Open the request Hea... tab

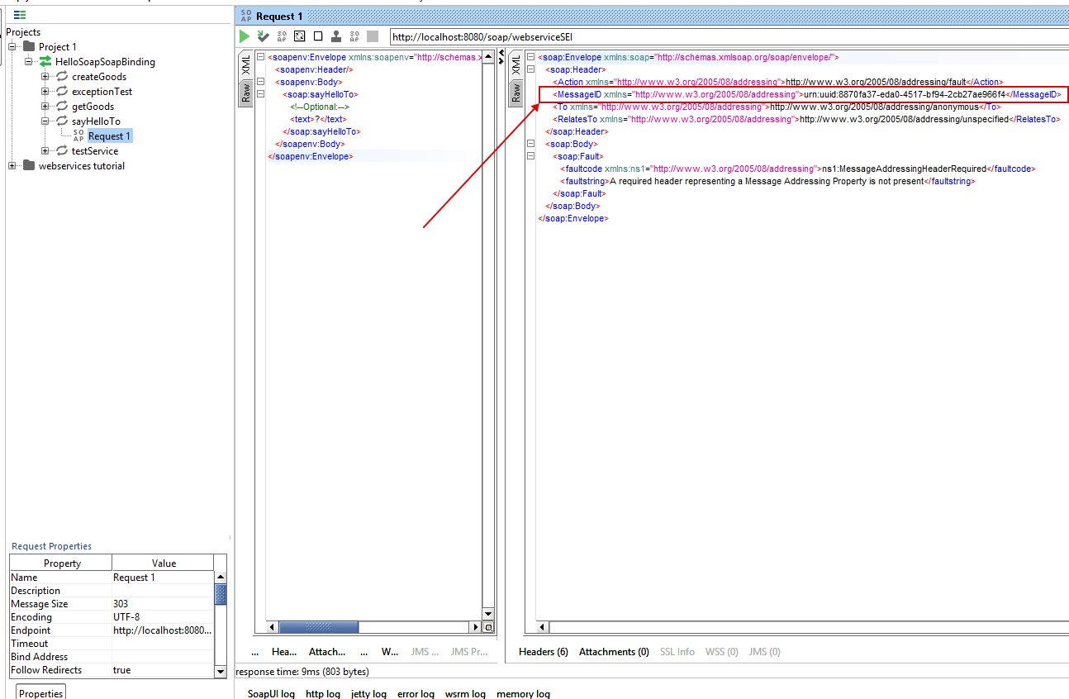tap(284, 652)
